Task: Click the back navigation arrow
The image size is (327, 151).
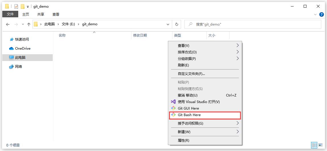Action: point(8,24)
